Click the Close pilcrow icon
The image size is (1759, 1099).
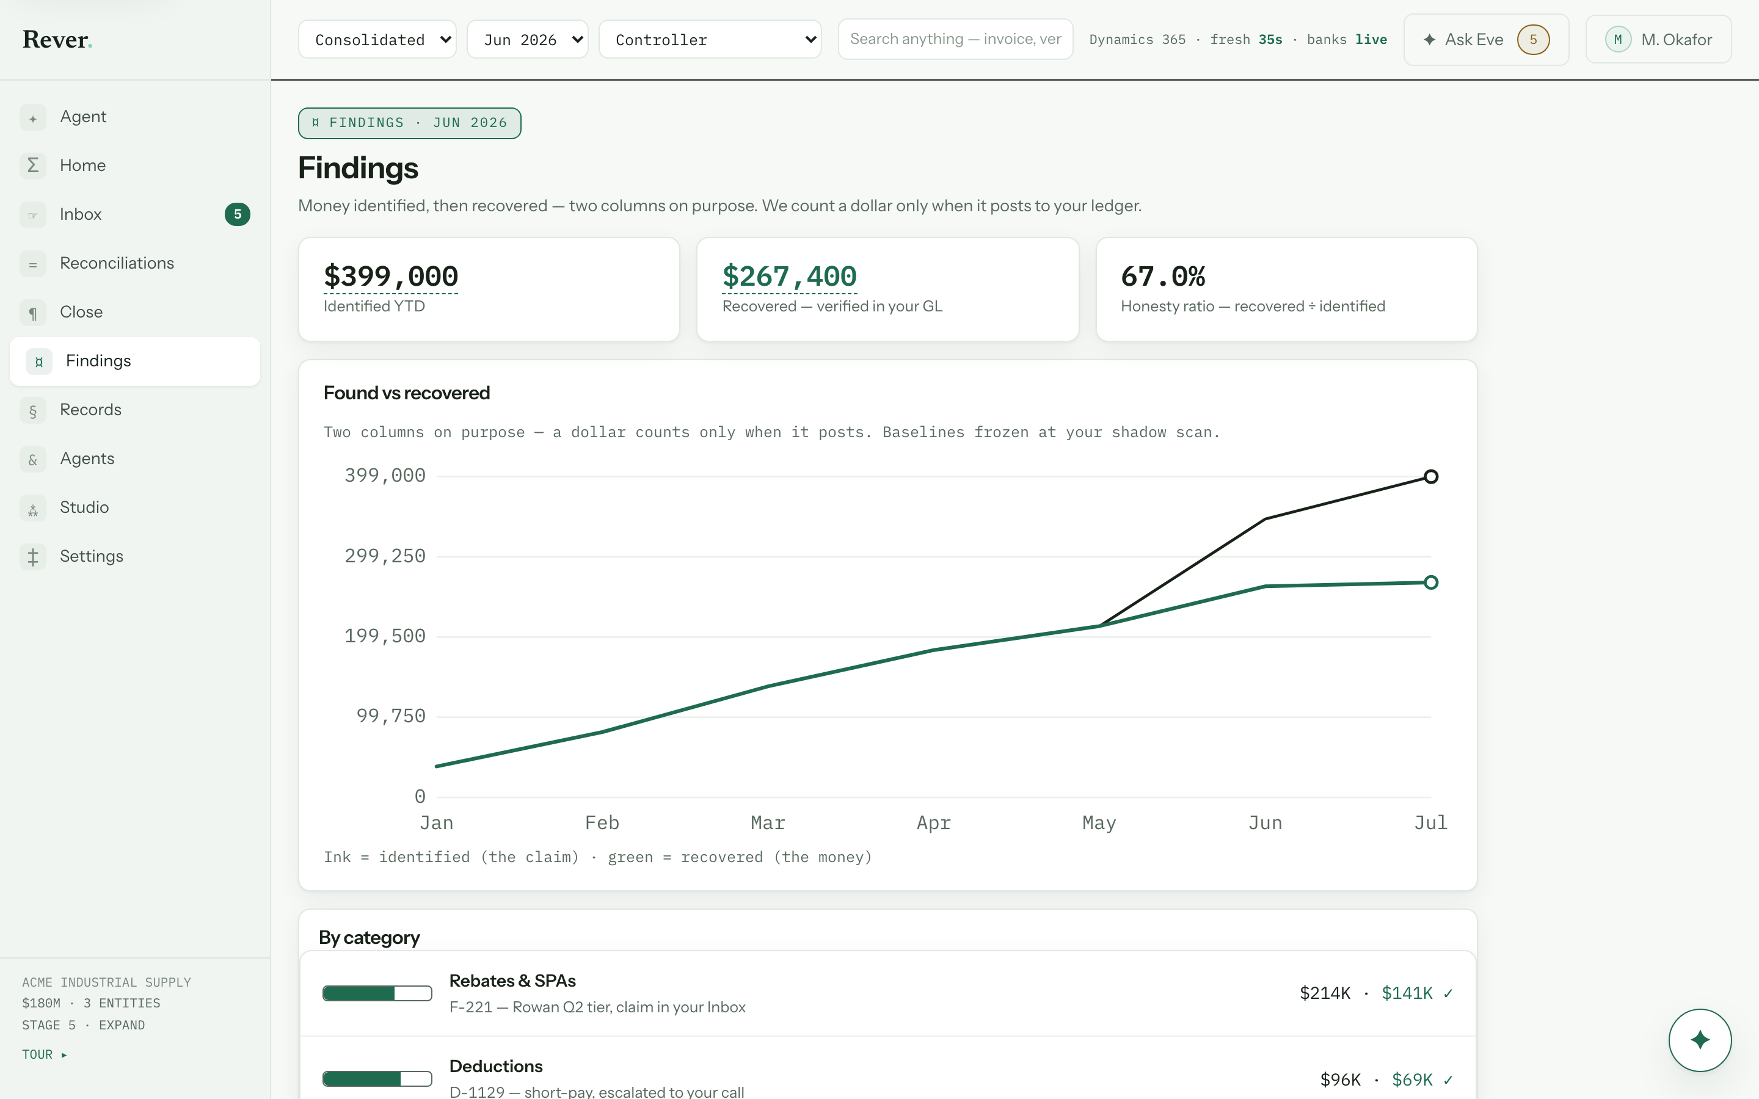click(x=33, y=313)
